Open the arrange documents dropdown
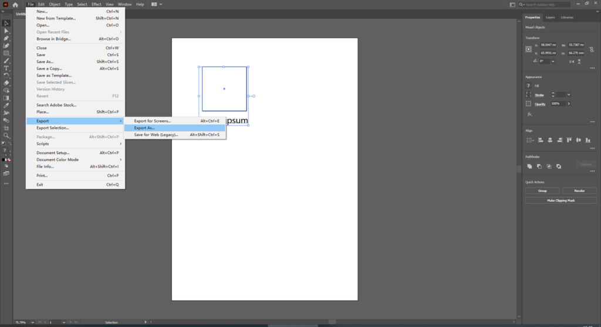This screenshot has width=601, height=327. click(x=156, y=4)
